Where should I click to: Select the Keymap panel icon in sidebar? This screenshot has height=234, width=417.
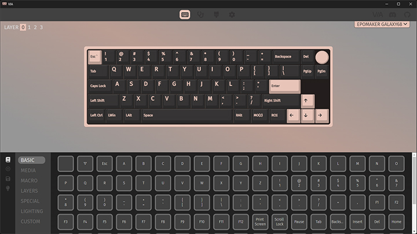[8, 159]
